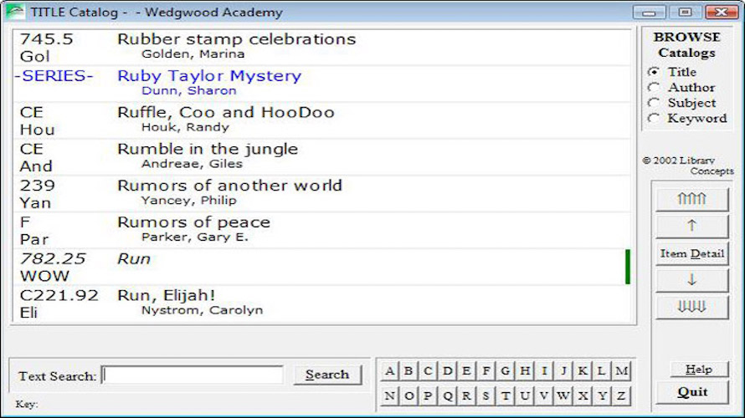
Task: Select the Title radio button
Action: click(x=654, y=72)
